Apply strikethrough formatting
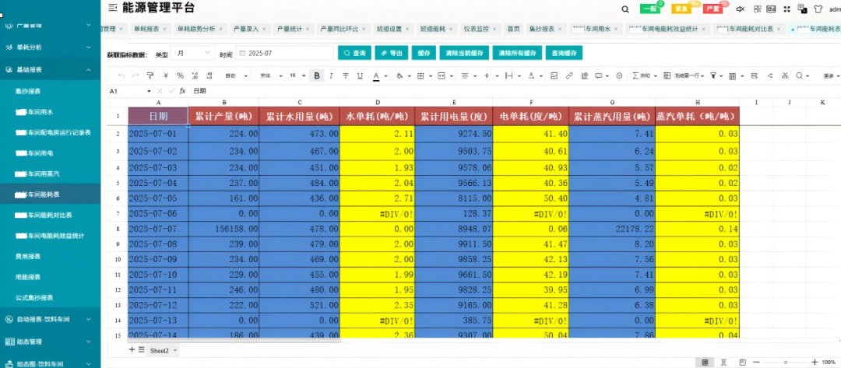The height and width of the screenshot is (368, 841). 346,76
